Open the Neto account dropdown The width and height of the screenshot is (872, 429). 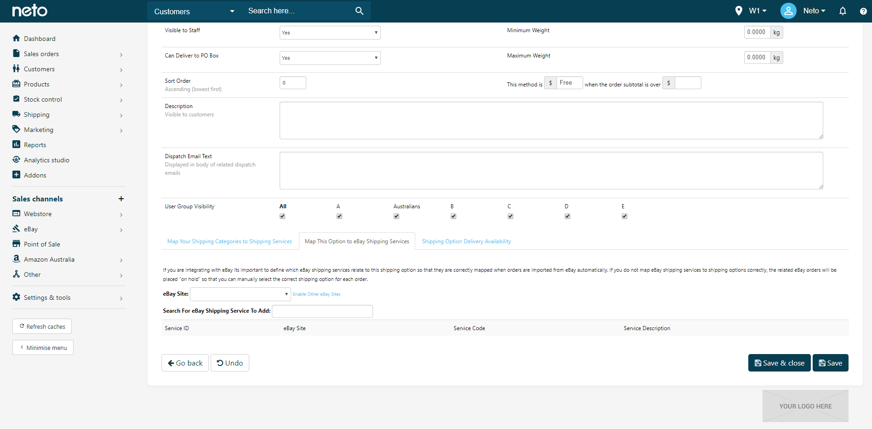[814, 11]
